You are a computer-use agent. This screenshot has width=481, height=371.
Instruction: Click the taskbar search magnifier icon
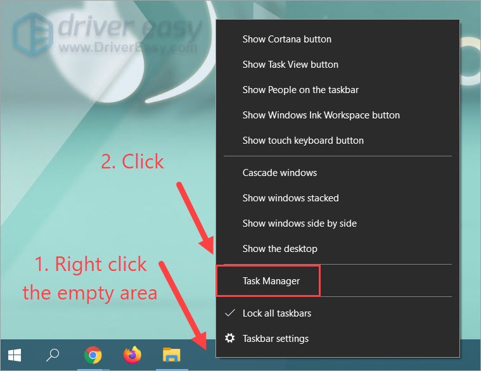(53, 356)
